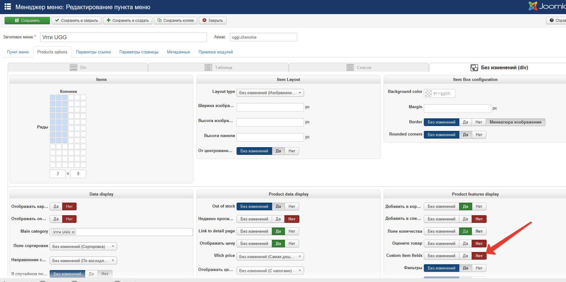Click the columns count field showing 3
This screenshot has height=282, width=566.
click(58, 174)
